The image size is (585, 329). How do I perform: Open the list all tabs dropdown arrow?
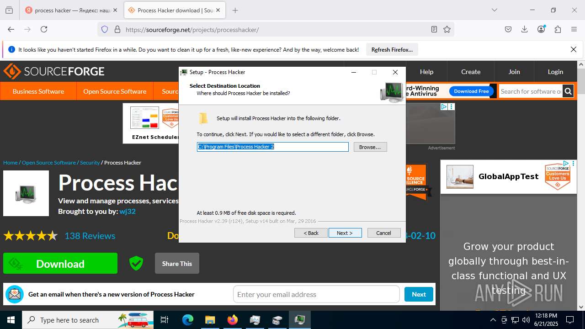(x=494, y=10)
